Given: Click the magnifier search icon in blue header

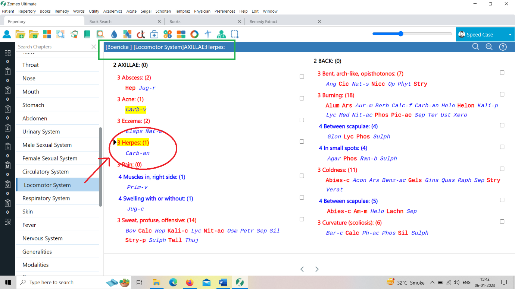Looking at the screenshot, I should 476,47.
